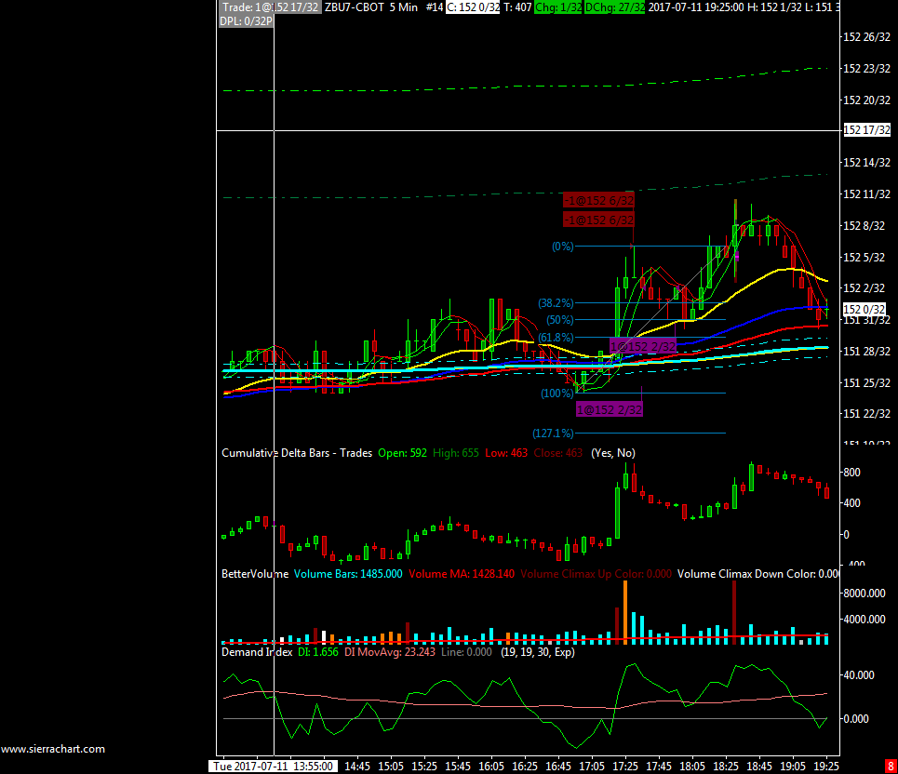
Task: Click the 'Demand Index' study title
Action: coord(257,652)
